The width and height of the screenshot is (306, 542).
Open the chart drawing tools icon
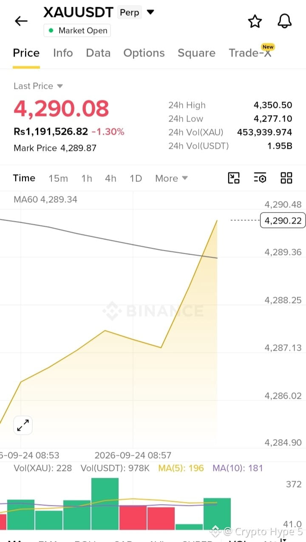point(234,178)
